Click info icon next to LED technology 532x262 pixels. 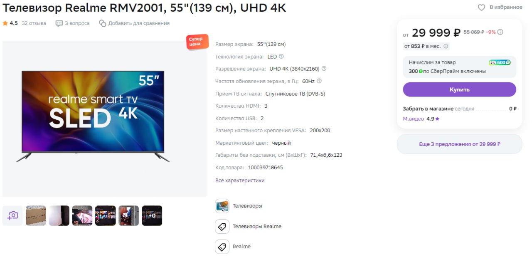click(x=281, y=57)
